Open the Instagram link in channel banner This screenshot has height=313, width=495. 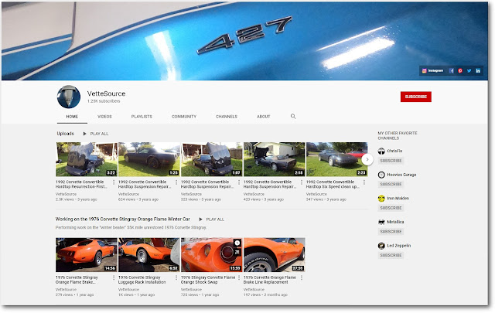click(432, 70)
